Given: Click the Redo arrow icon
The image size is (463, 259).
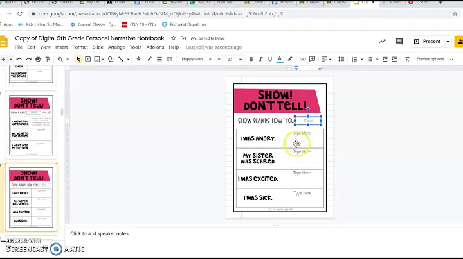Looking at the screenshot, I should [29, 59].
